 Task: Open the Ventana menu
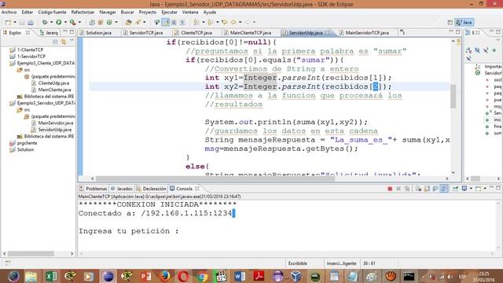tap(190, 13)
